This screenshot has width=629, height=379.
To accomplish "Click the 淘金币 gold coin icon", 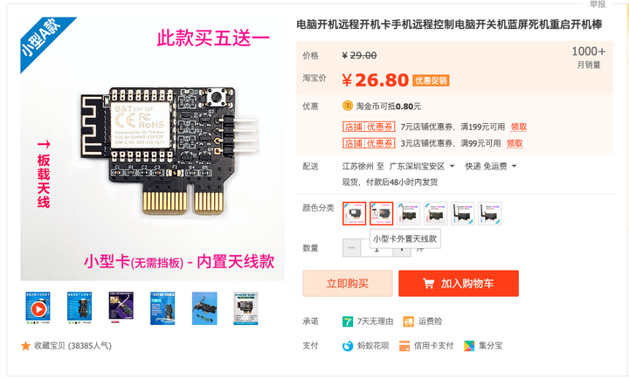I will 348,106.
